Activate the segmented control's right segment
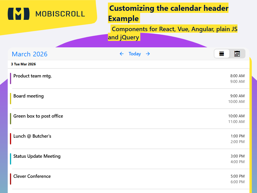The image size is (257, 193). (x=237, y=54)
